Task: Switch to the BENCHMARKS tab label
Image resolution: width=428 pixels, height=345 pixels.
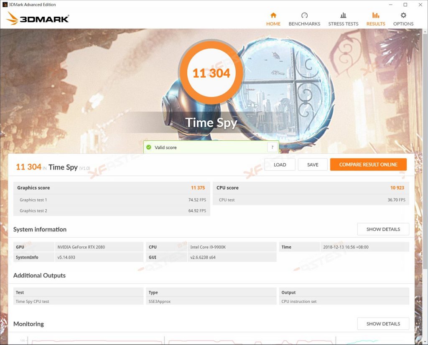Action: [x=304, y=24]
